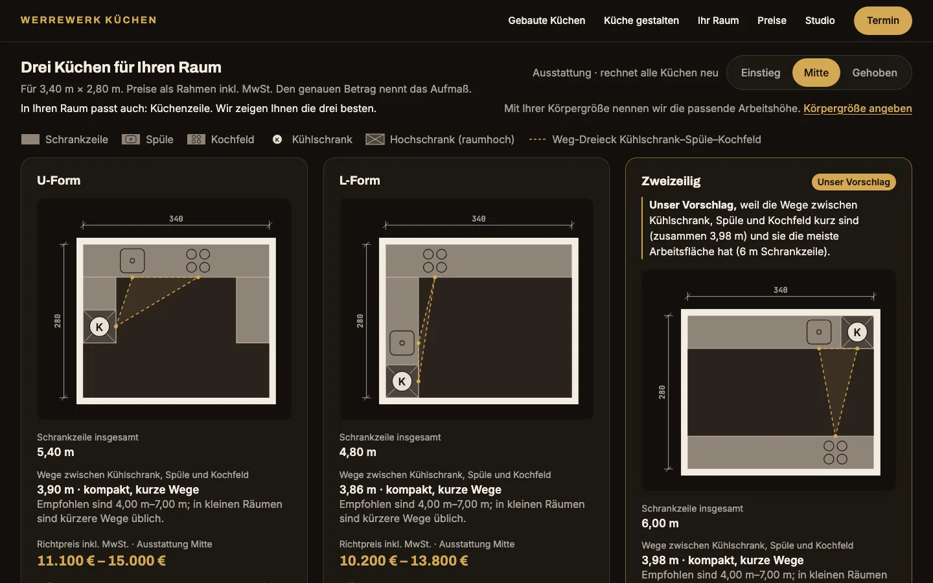Set equipment level to Gehoben
The width and height of the screenshot is (933, 583).
(x=875, y=73)
